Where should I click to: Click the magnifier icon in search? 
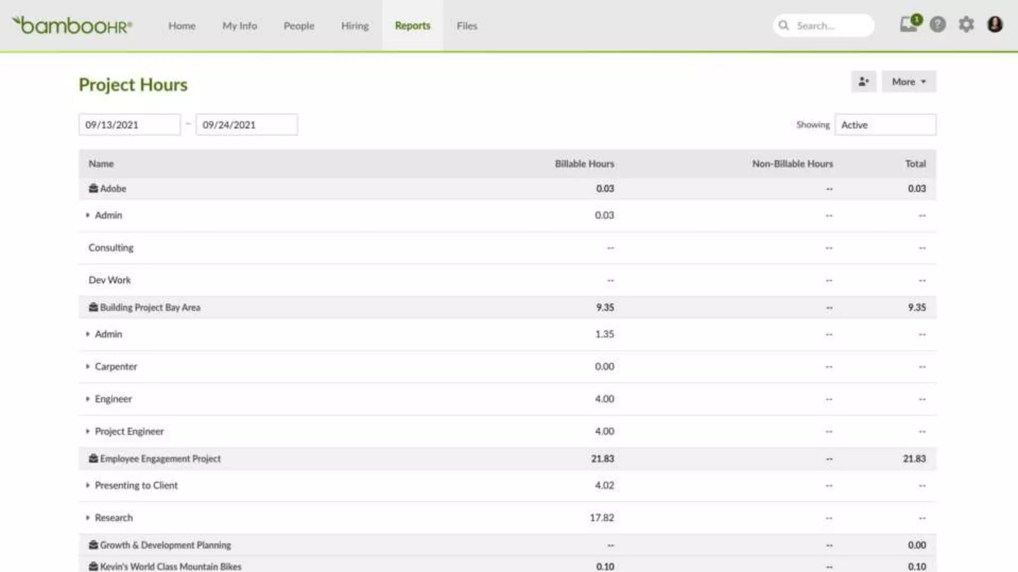(784, 25)
